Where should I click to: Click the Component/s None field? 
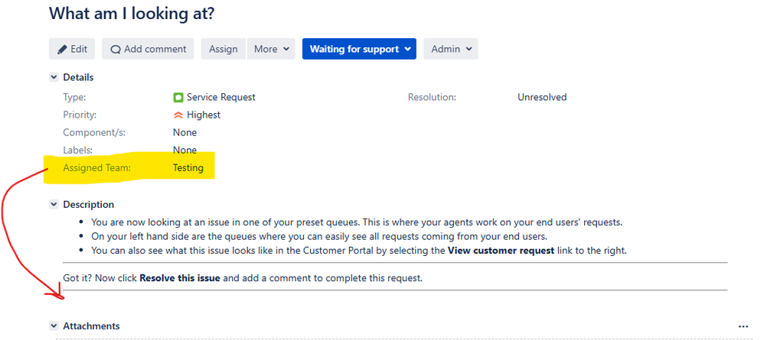pos(184,132)
